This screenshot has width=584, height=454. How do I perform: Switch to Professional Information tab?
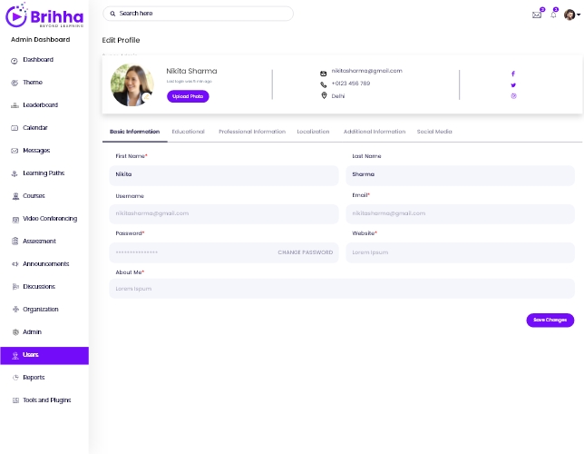pyautogui.click(x=252, y=132)
